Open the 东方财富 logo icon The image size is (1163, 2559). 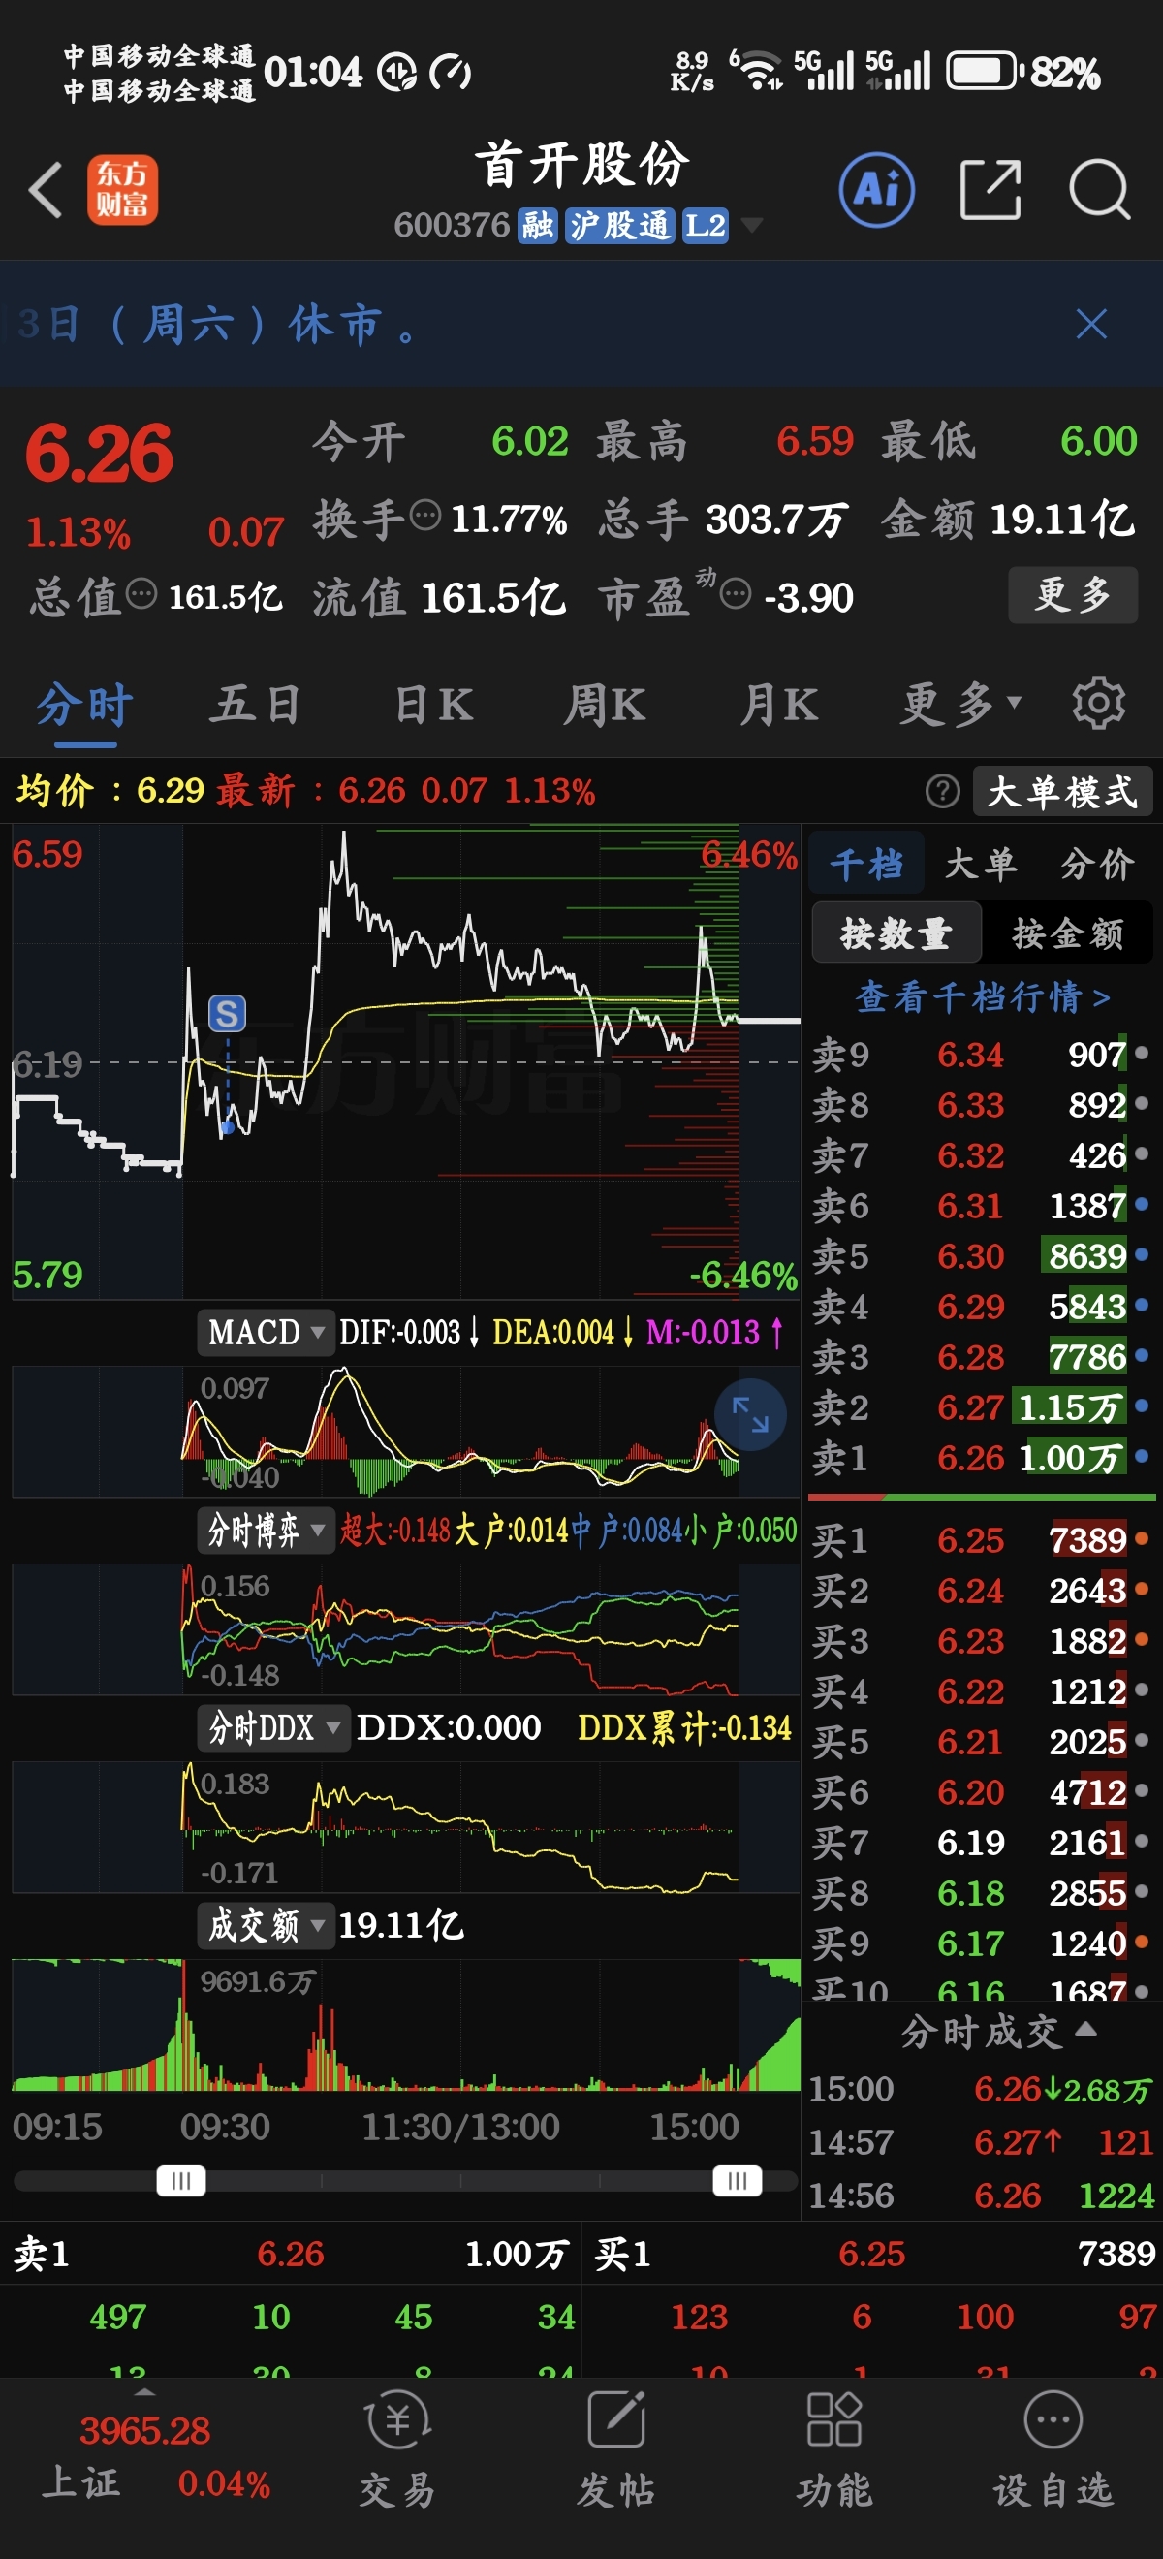122,189
